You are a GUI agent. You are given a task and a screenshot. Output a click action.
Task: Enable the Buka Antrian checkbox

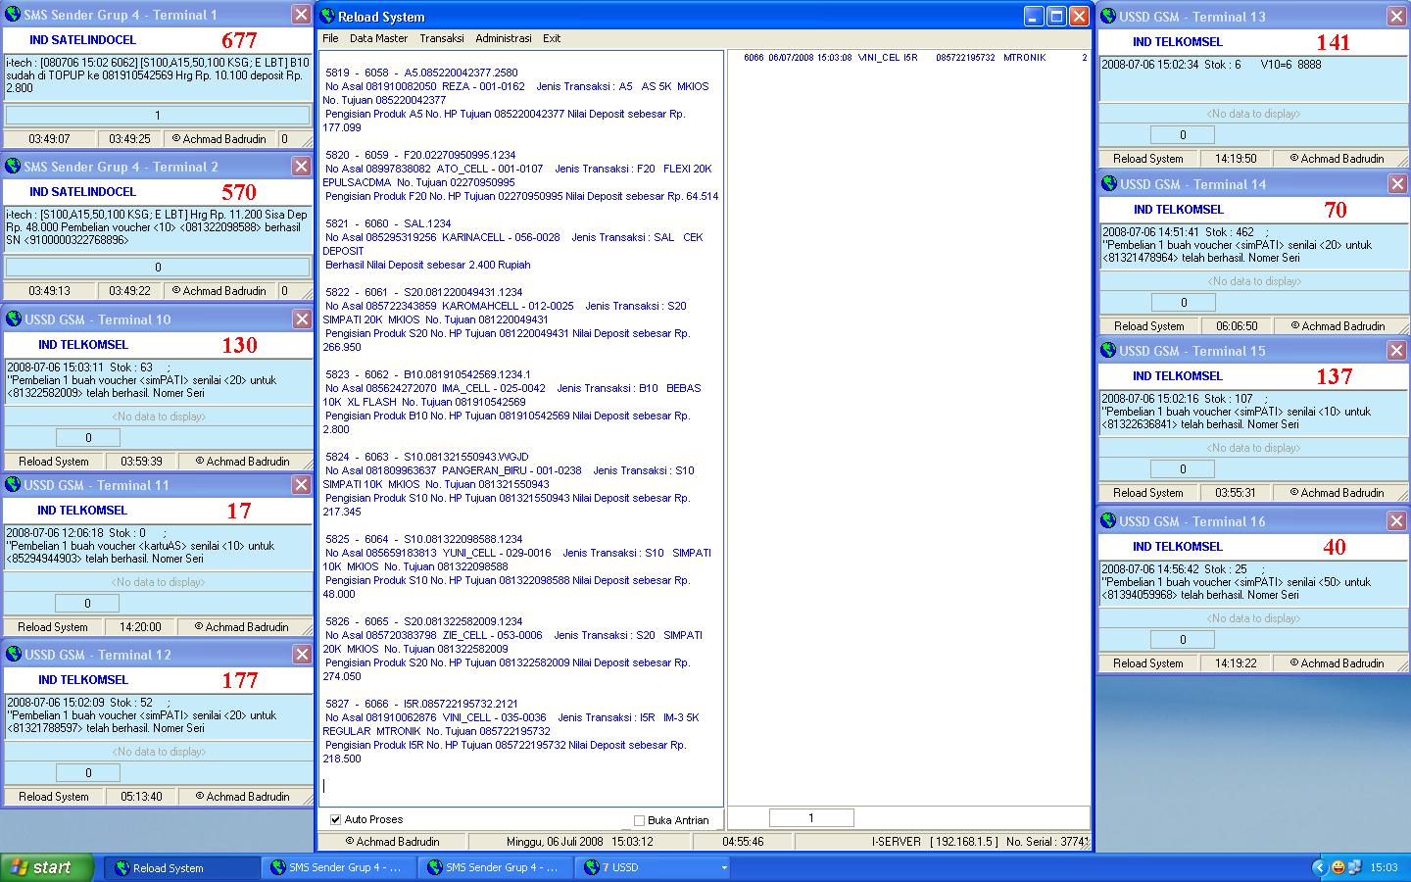pyautogui.click(x=639, y=821)
